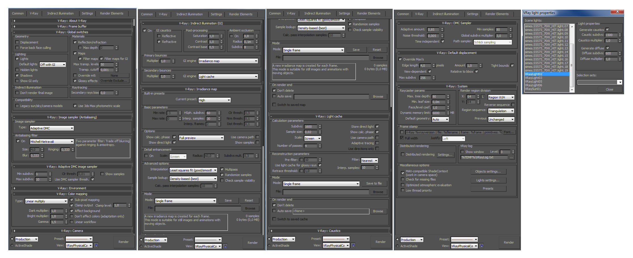Toggle the Store direct light checkbox
The image size is (633, 258).
(x=377, y=127)
